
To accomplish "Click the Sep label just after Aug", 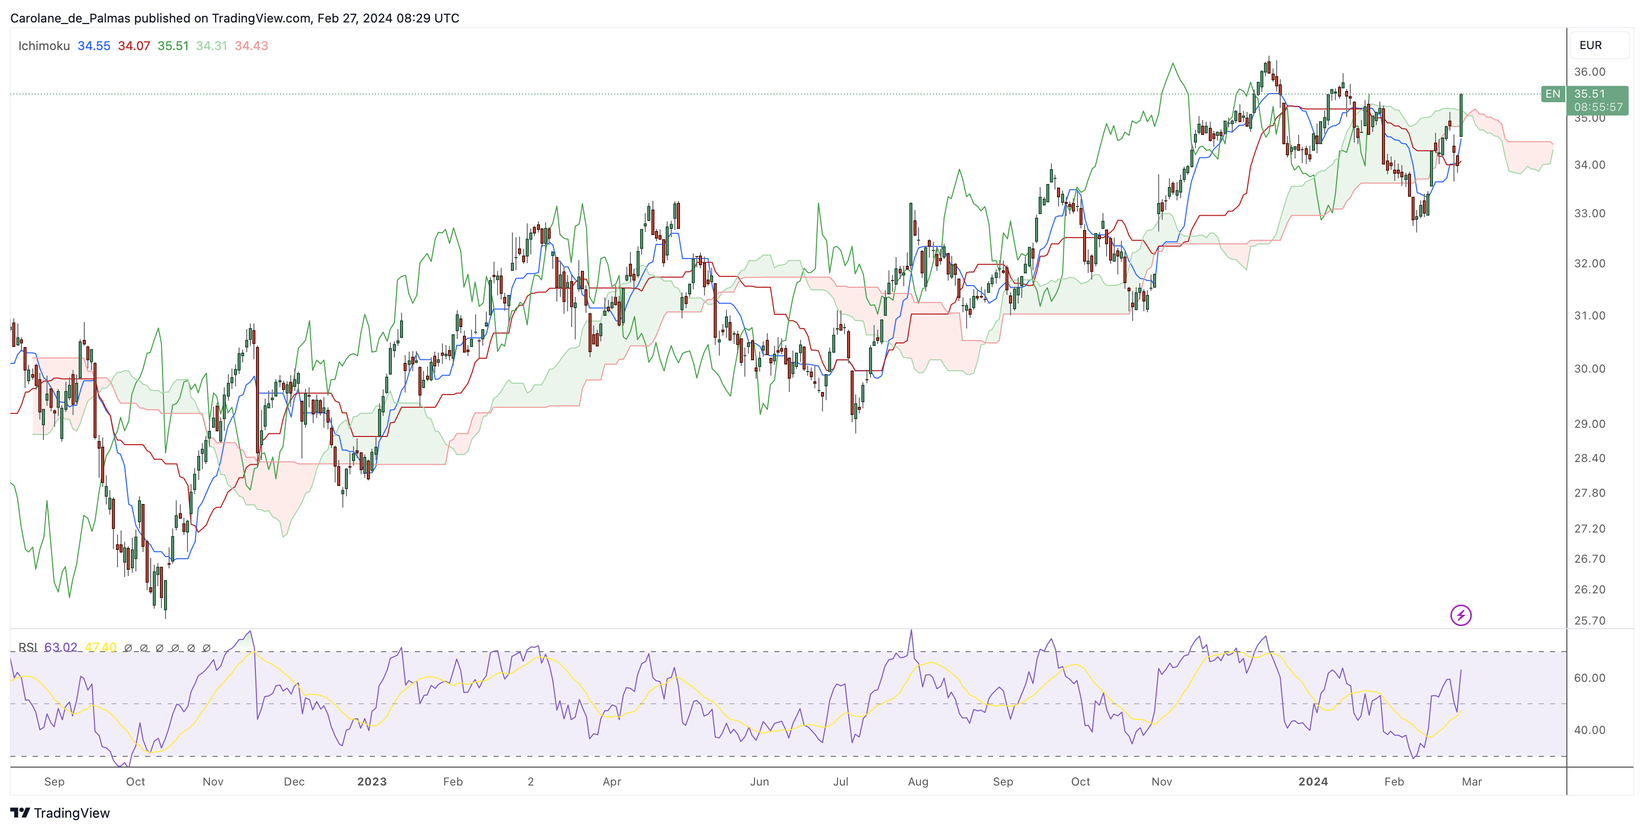I will (1003, 781).
